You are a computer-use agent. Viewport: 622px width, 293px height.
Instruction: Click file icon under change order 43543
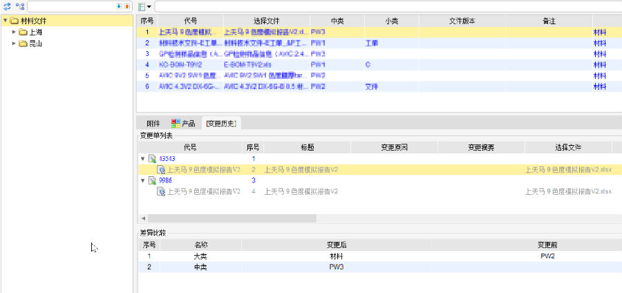(161, 169)
